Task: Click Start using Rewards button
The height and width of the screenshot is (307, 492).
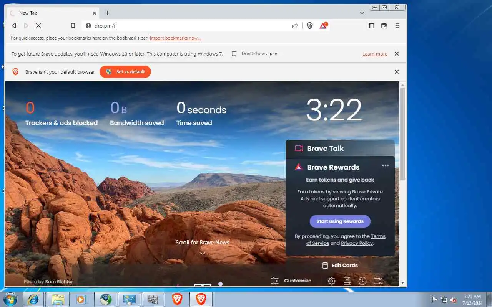Action: [x=340, y=221]
